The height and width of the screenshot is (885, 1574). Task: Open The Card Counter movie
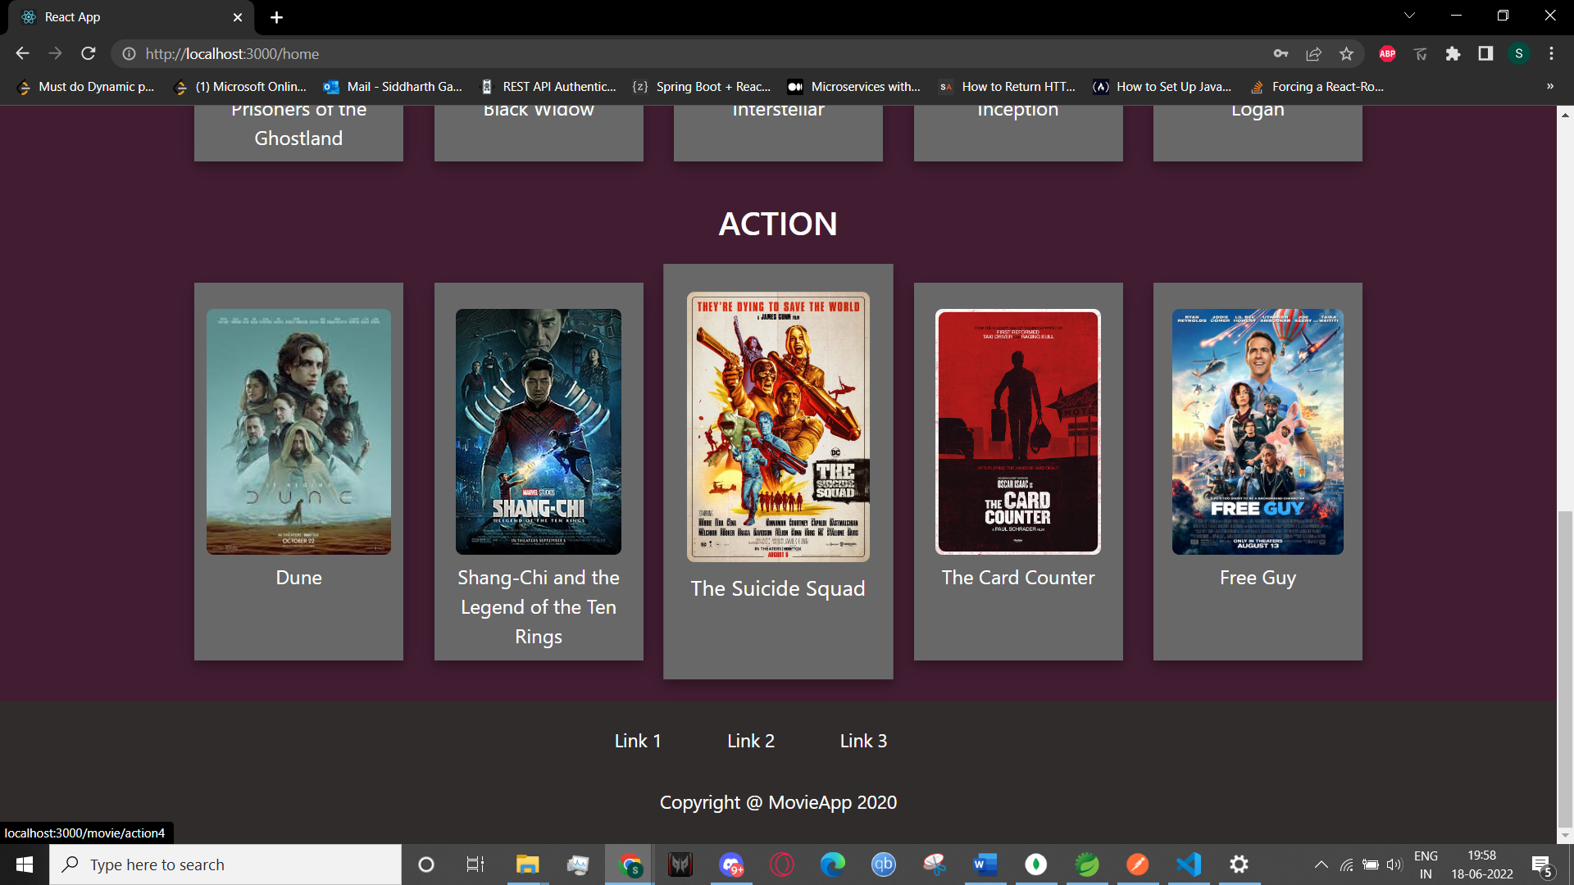point(1017,432)
